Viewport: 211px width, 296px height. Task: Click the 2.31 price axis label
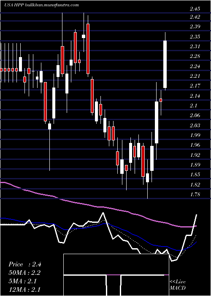(x=195, y=47)
